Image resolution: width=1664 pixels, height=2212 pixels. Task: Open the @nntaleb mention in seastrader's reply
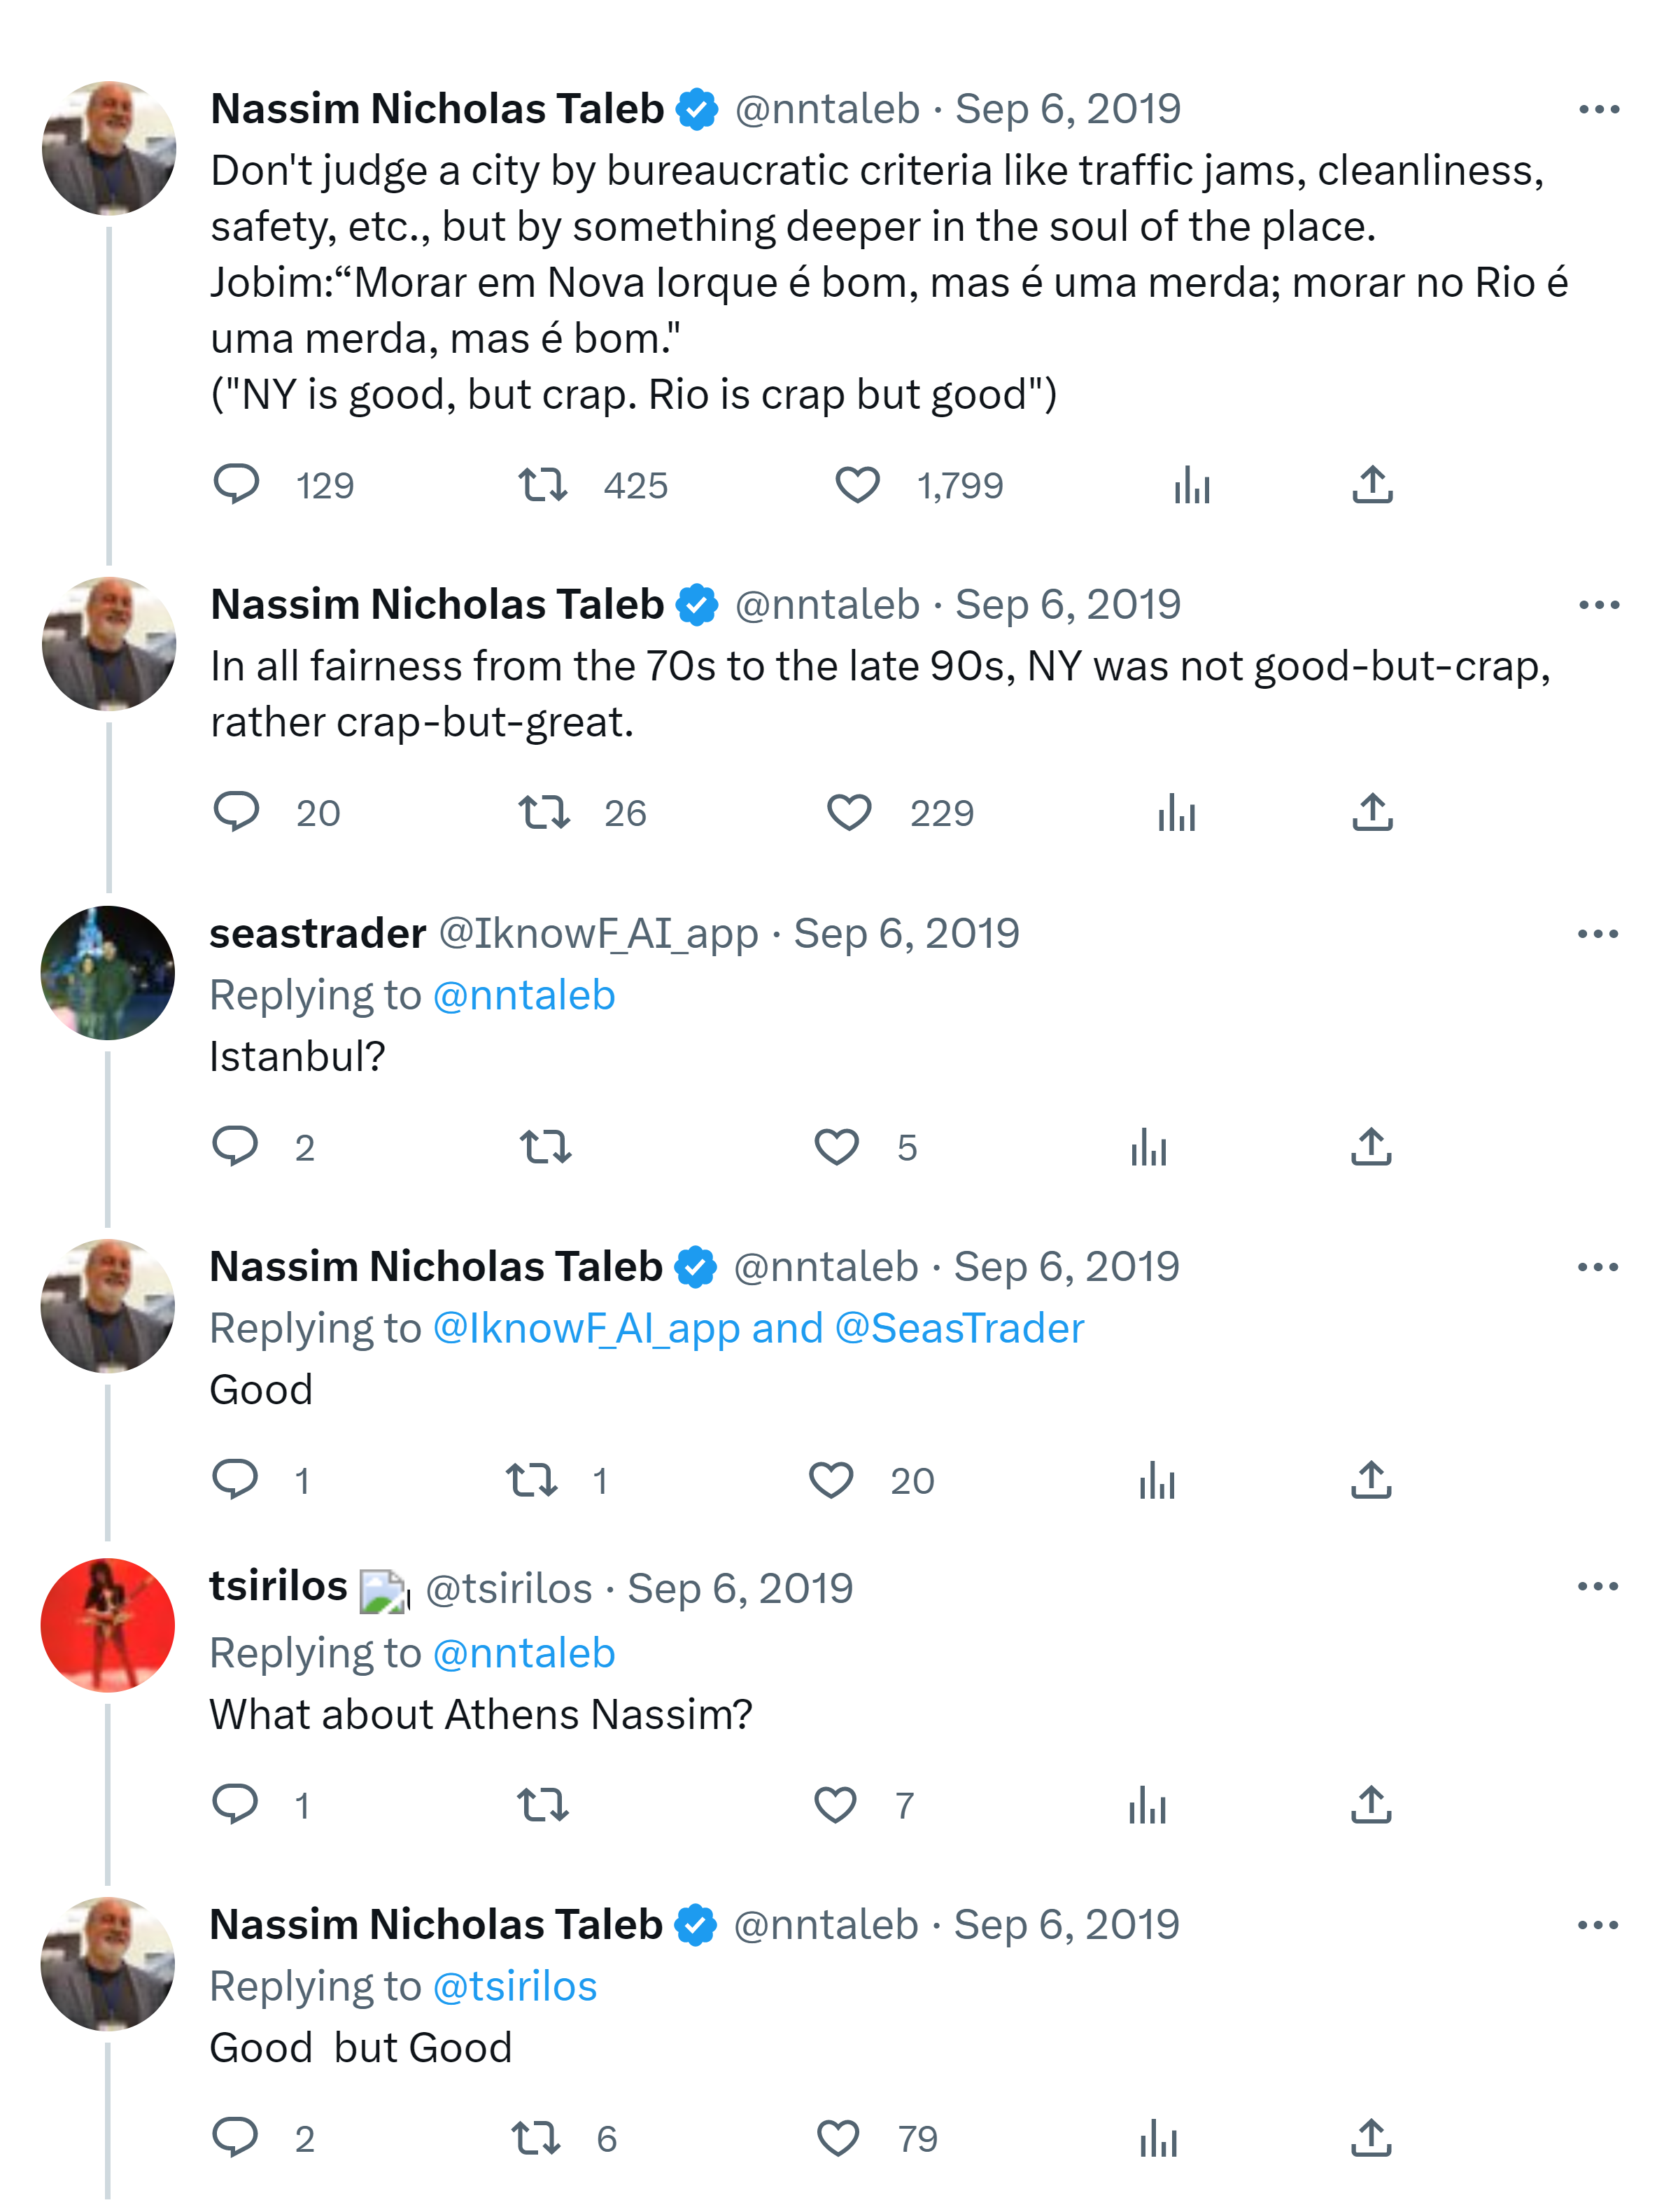click(523, 996)
